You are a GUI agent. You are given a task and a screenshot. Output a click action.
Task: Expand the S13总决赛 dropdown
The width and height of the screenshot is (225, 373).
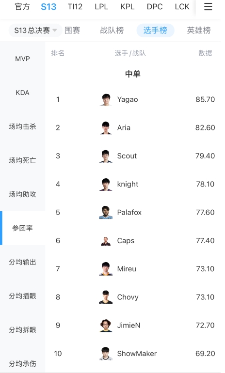35,31
